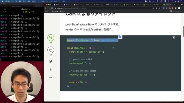The image size is (184, 103).
Task: Click the LGTM button on the article
Action: pyautogui.click(x=51, y=37)
